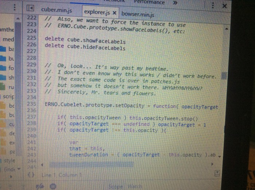Select the 'scrip' folder tree item
This screenshot has width=255, height=190.
7,96
